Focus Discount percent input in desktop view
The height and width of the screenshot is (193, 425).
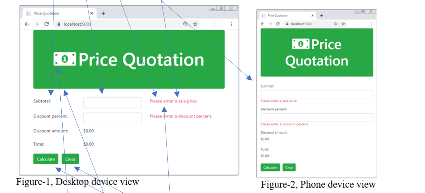(112, 118)
